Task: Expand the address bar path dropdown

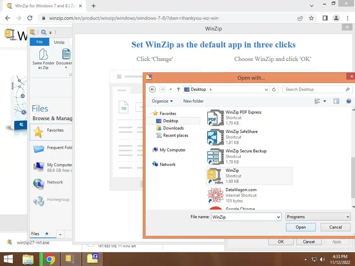Action: coord(266,90)
